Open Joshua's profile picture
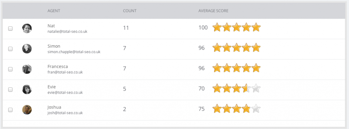 coord(27,110)
